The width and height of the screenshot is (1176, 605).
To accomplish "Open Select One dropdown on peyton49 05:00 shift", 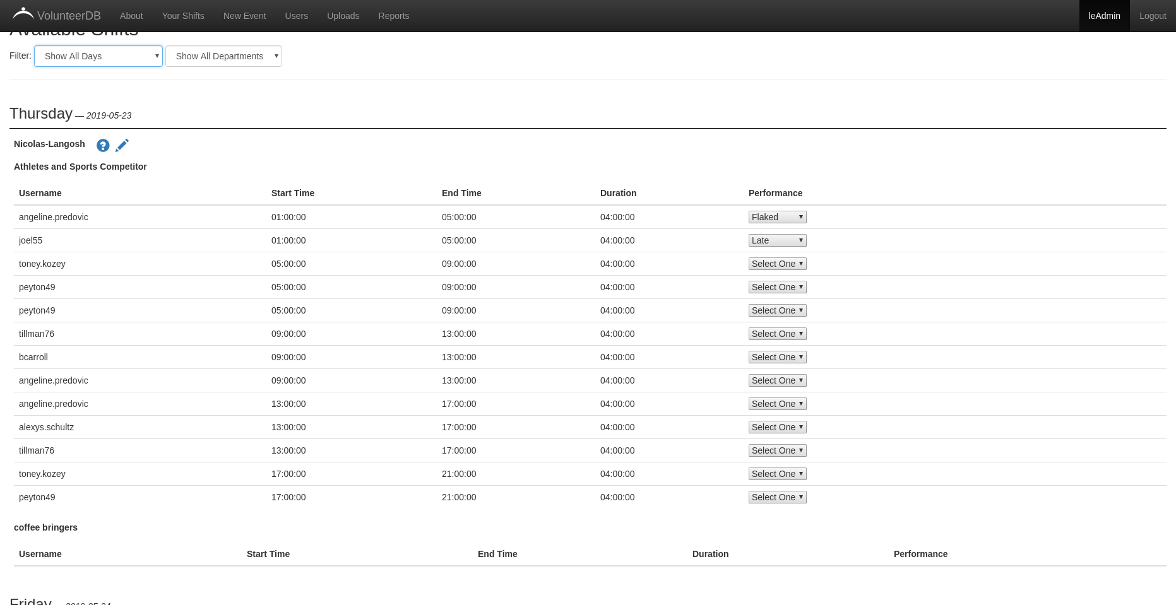I will (x=777, y=287).
